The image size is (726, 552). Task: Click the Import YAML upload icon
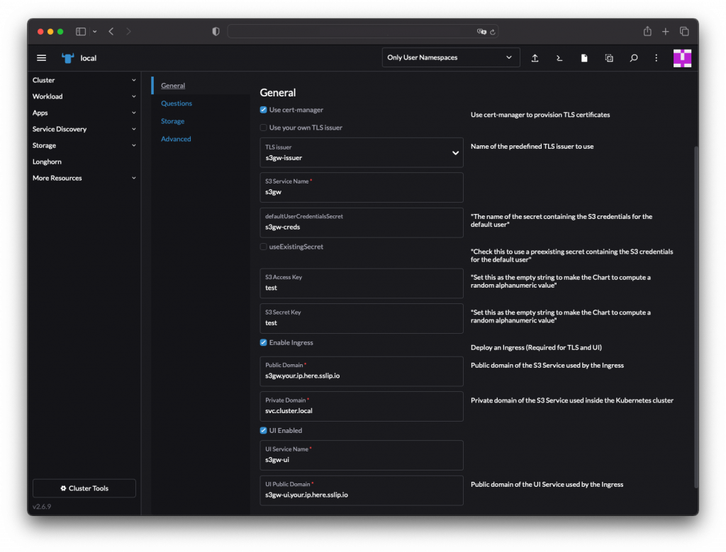click(535, 58)
